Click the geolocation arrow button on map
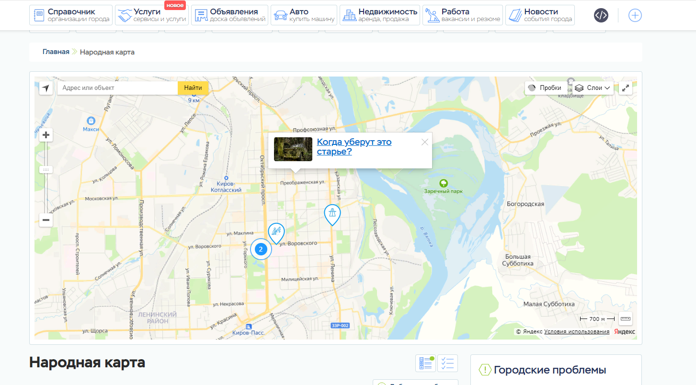This screenshot has width=696, height=385. pos(46,88)
